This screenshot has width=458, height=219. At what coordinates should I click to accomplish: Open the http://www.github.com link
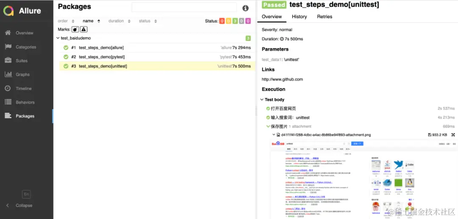[282, 79]
